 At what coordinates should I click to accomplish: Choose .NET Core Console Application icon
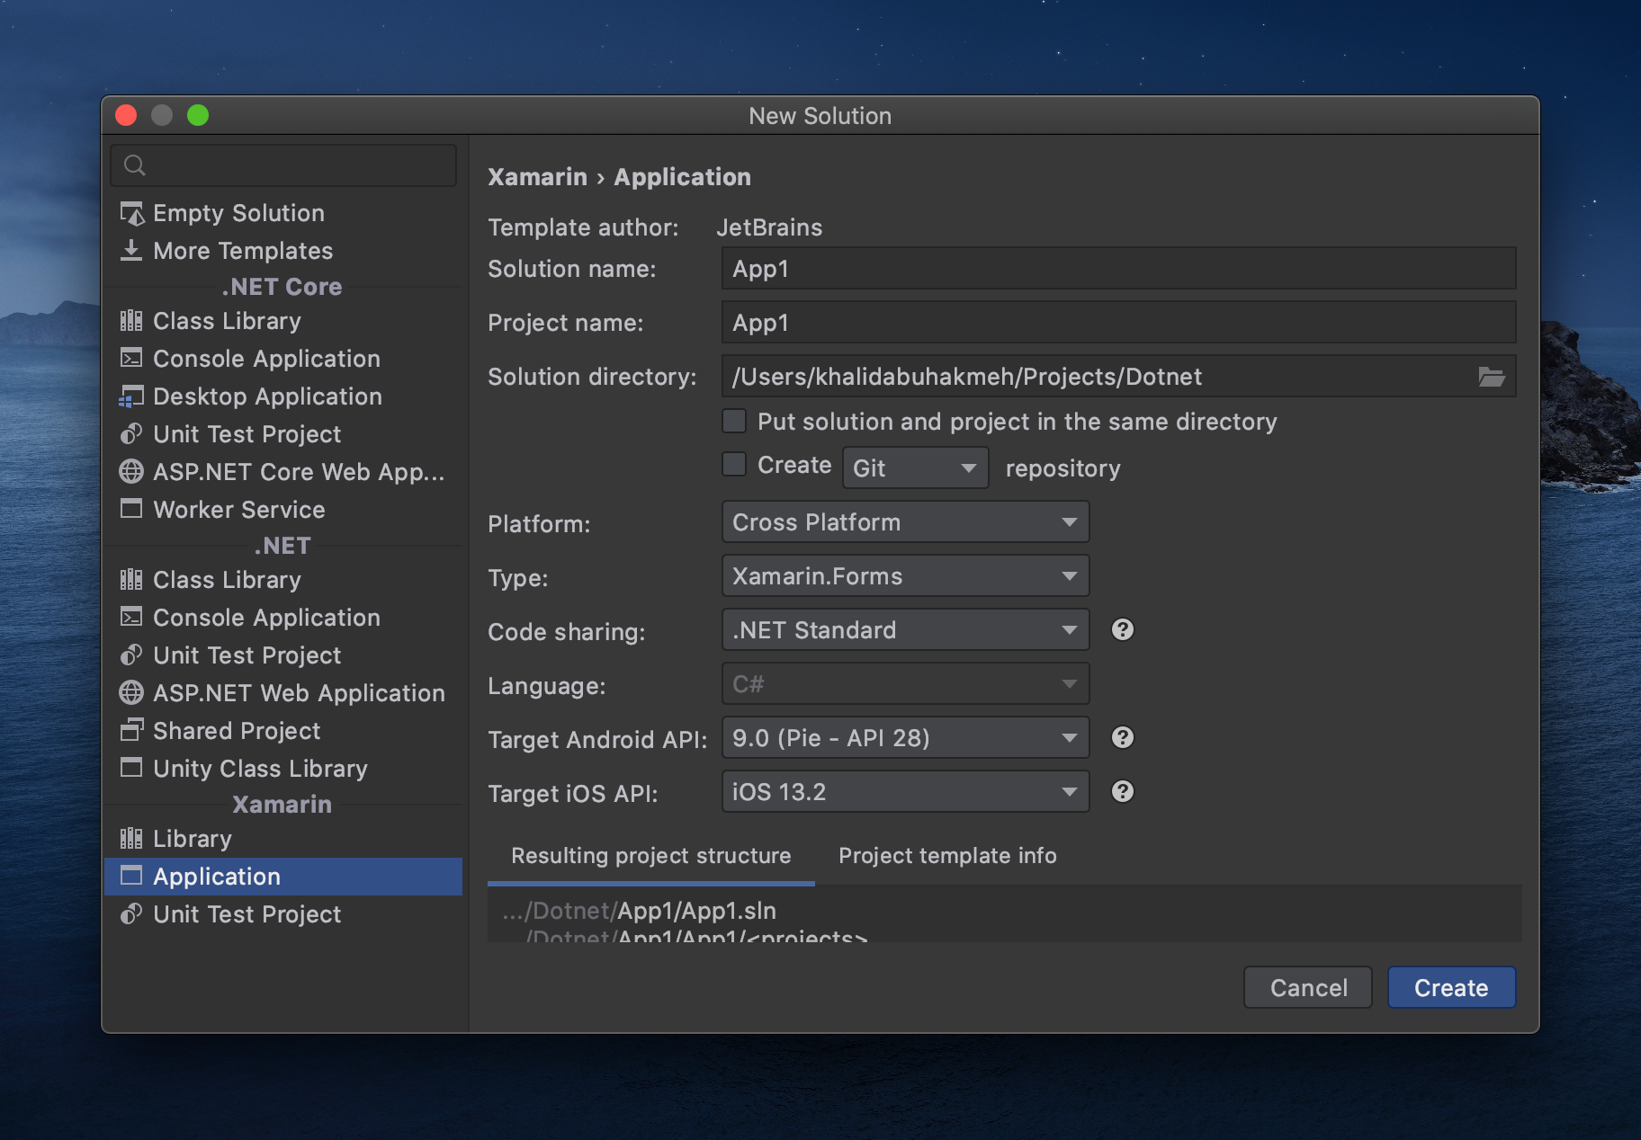click(131, 359)
